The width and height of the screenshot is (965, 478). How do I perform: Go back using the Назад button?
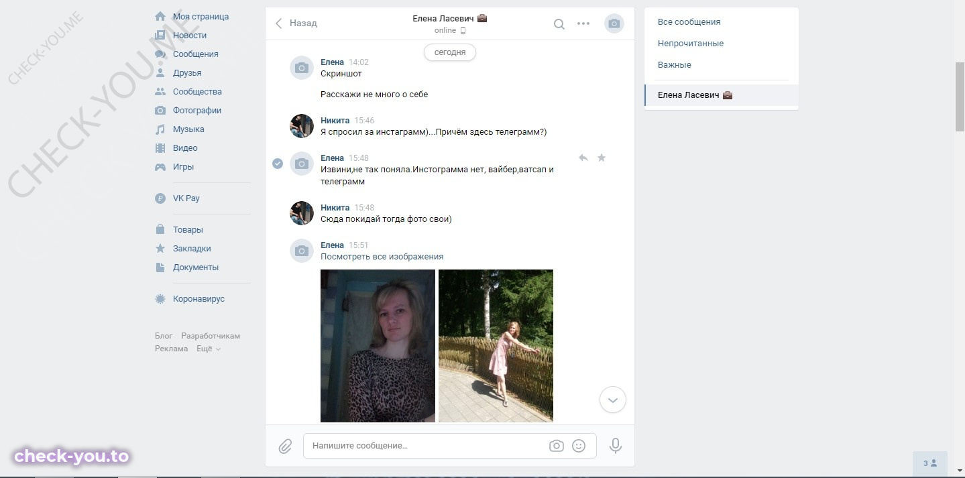click(296, 23)
